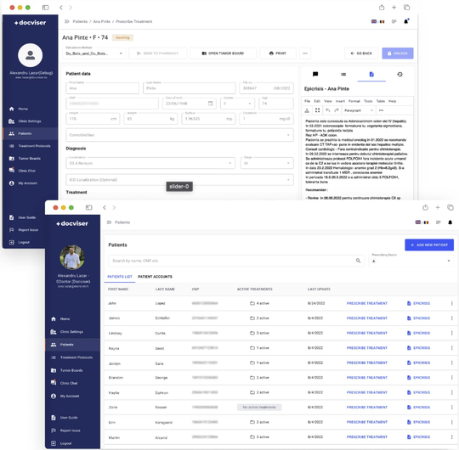This screenshot has width=459, height=450.
Task: Click Prescribe Treatment for Lindsey Curtis
Action: 367,333
